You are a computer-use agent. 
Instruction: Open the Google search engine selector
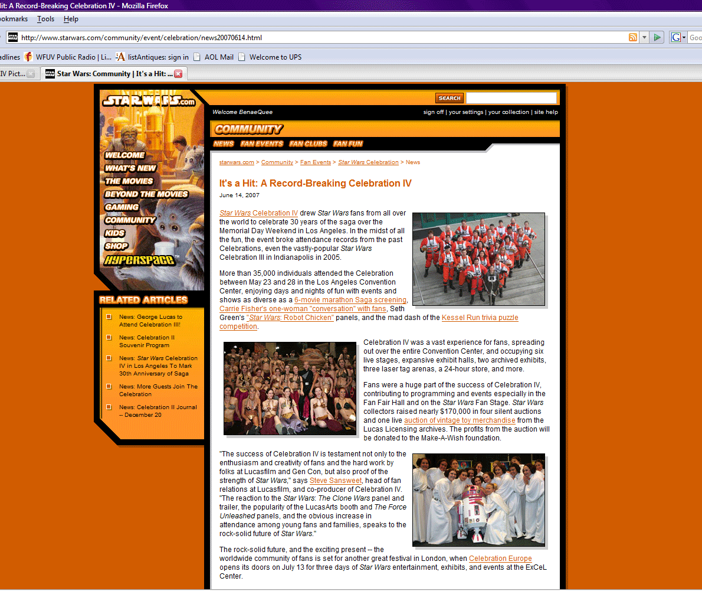[x=678, y=37]
